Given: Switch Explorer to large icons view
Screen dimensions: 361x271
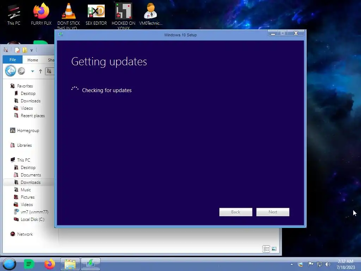Looking at the screenshot, I should click(x=274, y=249).
